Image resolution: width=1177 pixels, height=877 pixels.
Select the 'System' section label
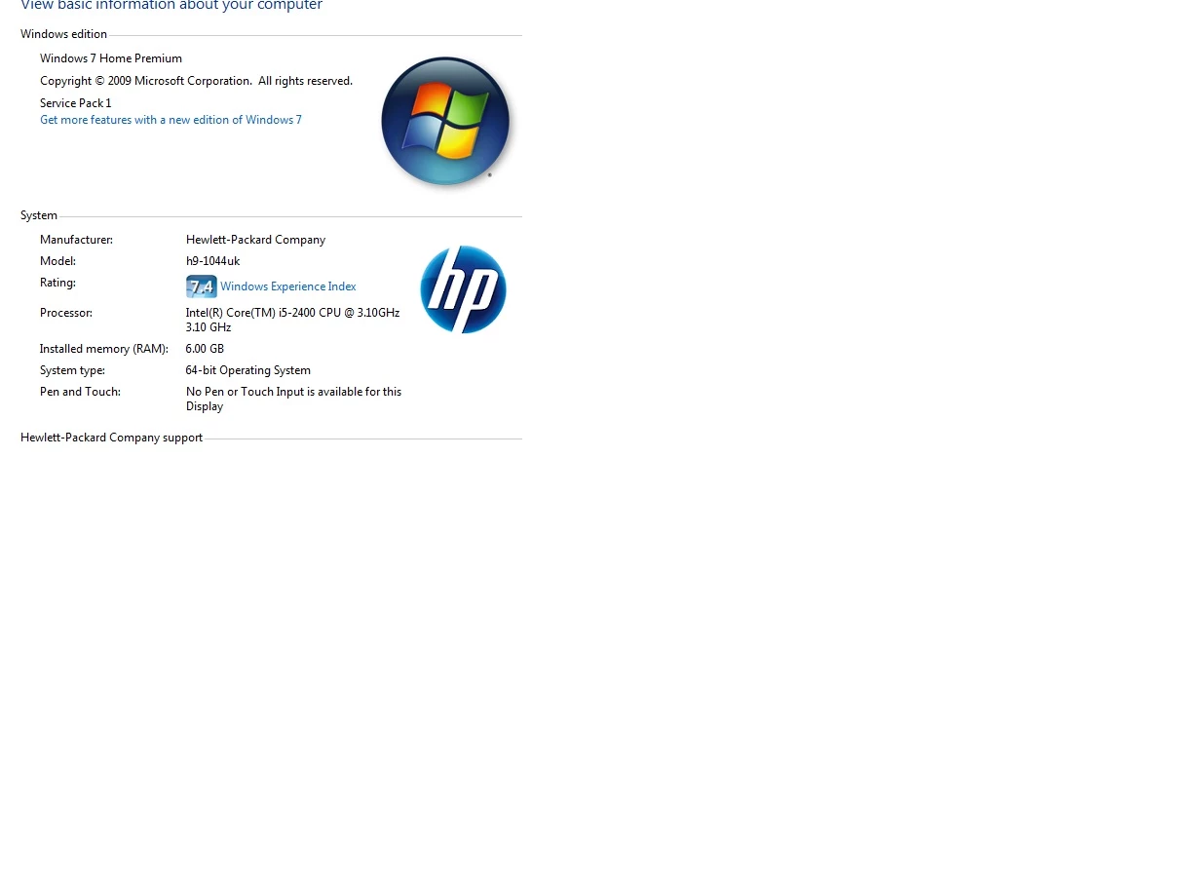39,215
